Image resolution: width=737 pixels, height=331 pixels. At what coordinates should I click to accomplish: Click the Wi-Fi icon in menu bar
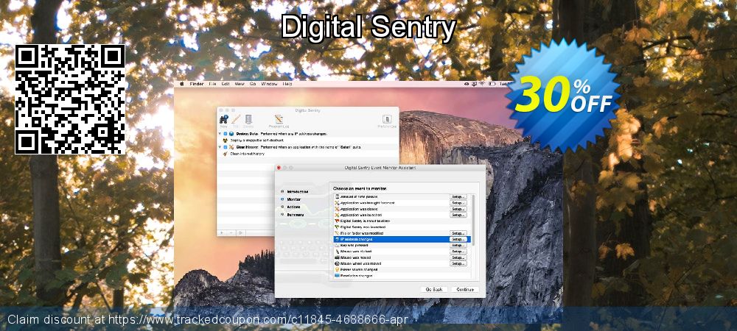coord(483,84)
